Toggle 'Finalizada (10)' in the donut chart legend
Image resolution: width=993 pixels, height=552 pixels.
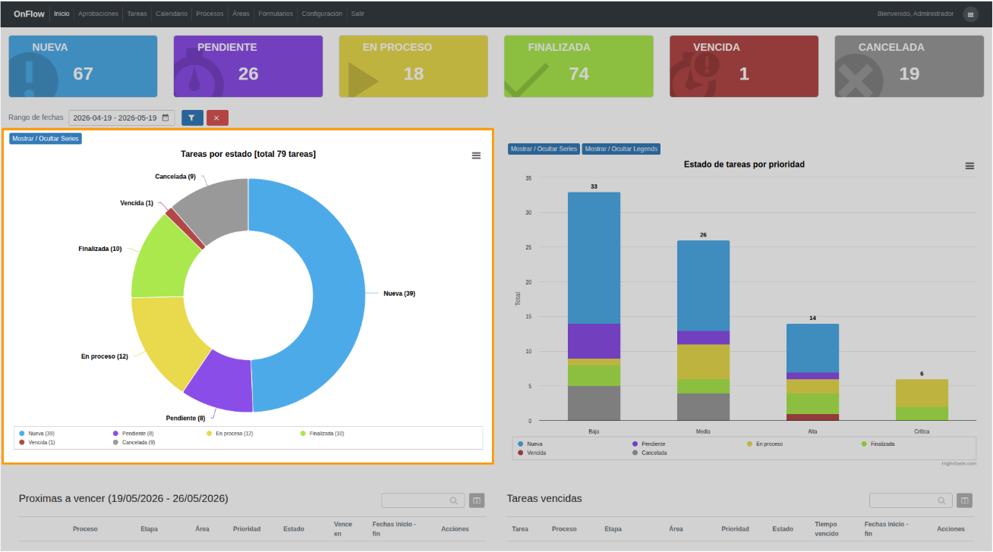point(322,433)
